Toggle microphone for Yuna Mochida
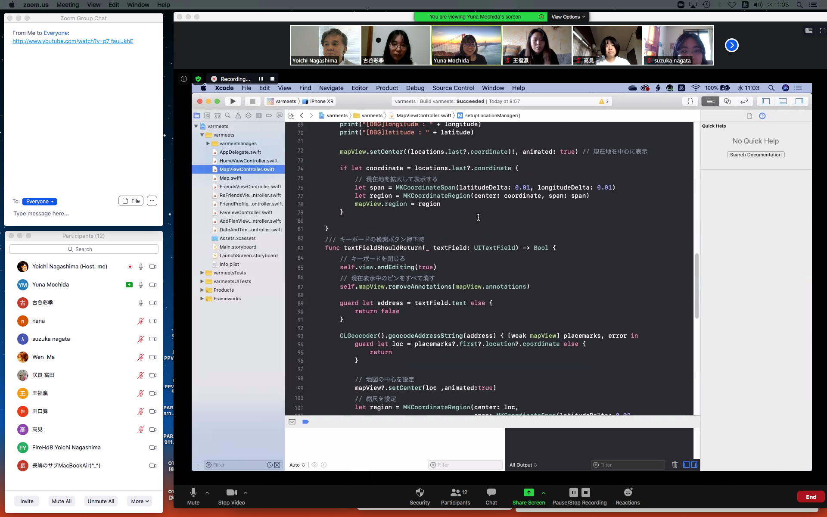Screen dimensions: 827x517 click(x=141, y=285)
